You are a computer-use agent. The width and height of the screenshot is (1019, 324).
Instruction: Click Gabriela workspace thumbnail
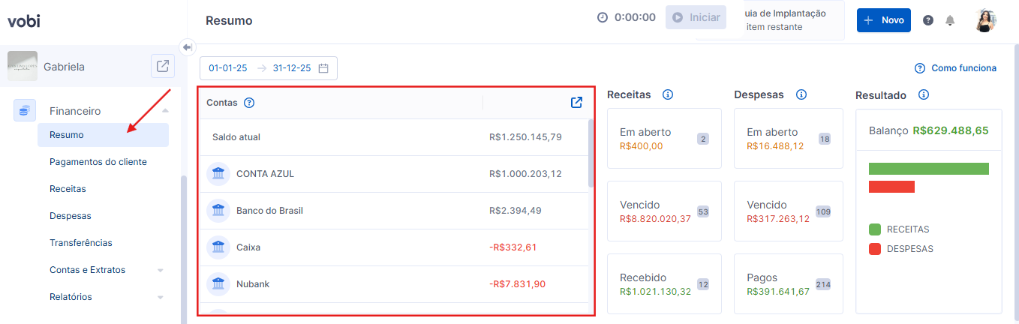click(x=23, y=66)
